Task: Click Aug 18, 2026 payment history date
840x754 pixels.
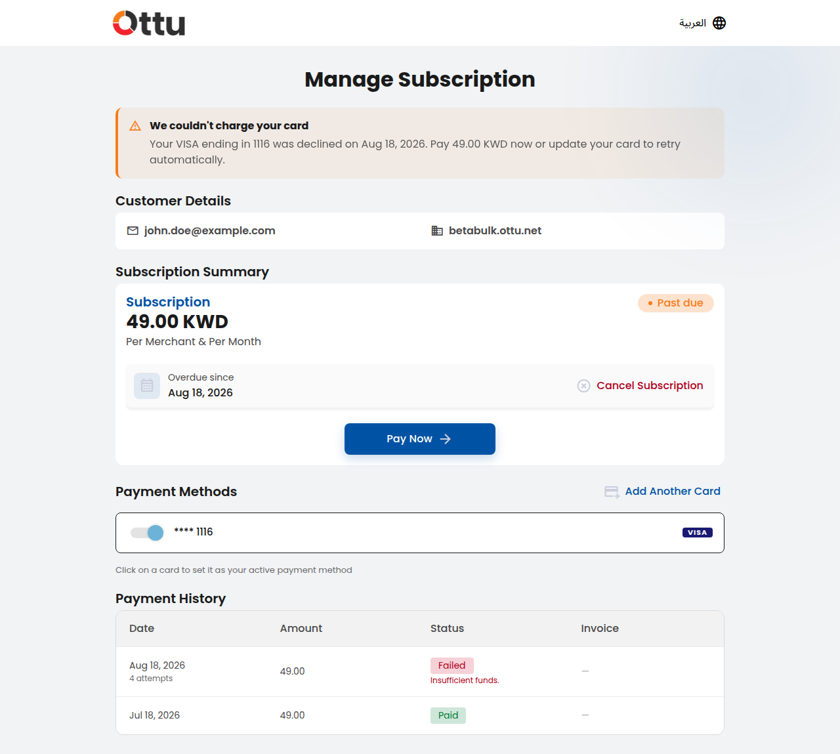Action: (157, 665)
